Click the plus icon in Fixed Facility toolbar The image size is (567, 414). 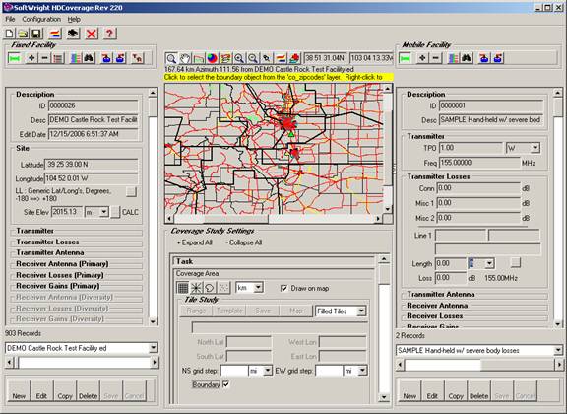point(31,58)
